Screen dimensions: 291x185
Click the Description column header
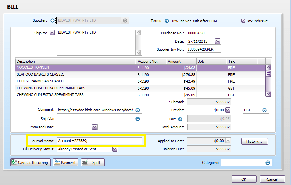pos(76,61)
